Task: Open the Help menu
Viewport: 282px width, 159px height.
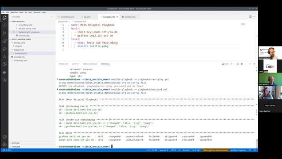Action: [x=44, y=12]
